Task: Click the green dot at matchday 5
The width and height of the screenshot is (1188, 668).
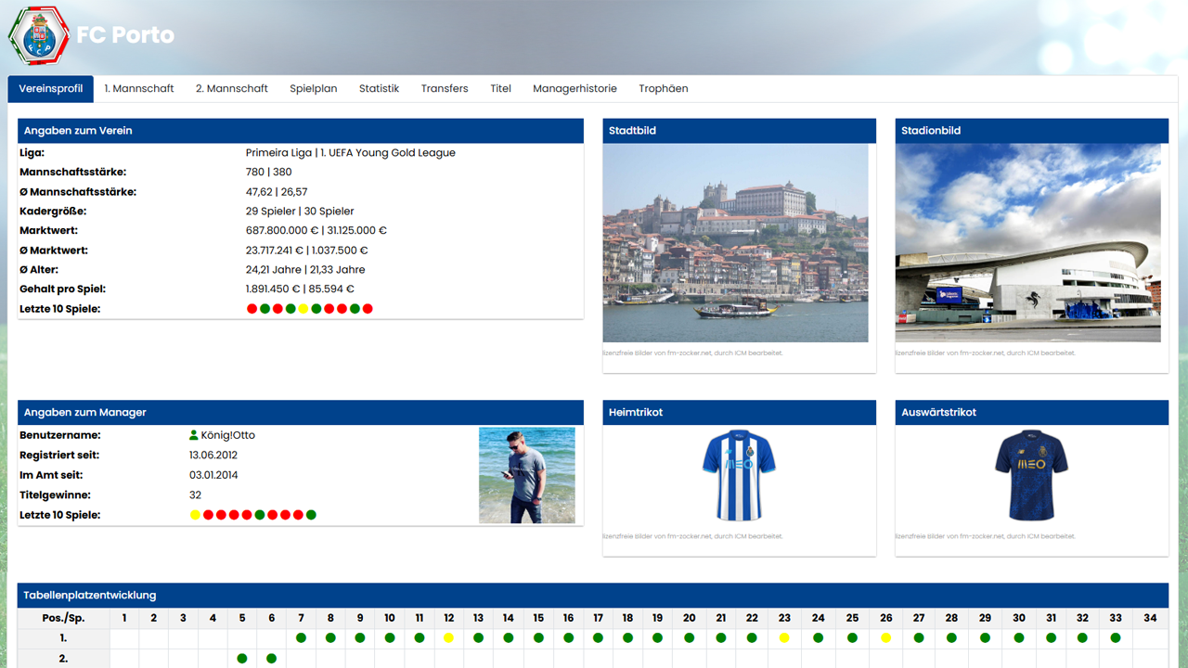Action: pyautogui.click(x=242, y=659)
